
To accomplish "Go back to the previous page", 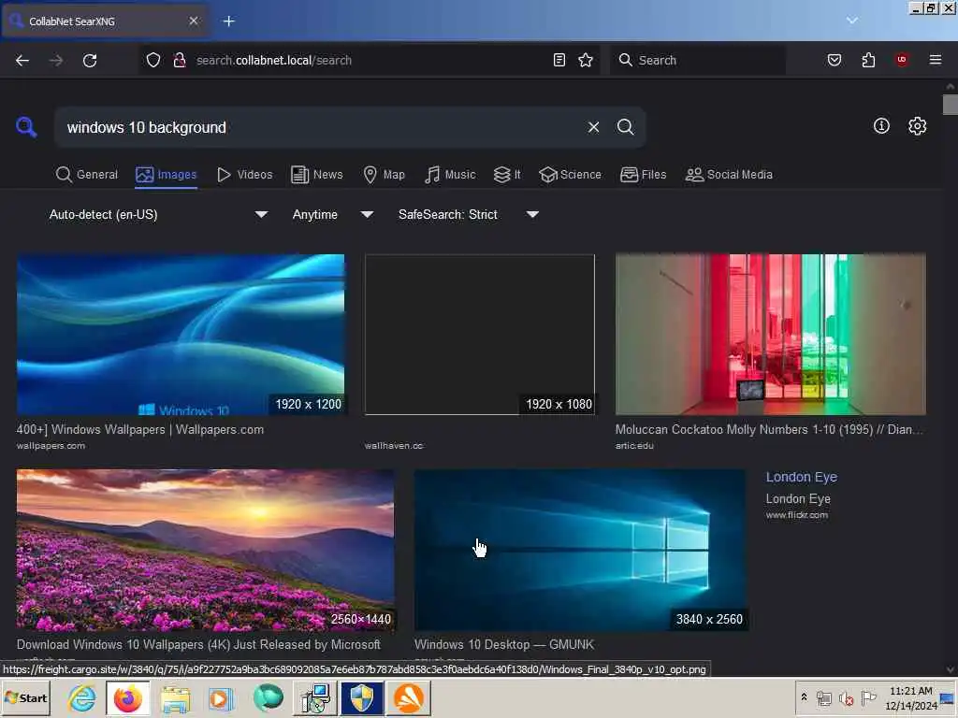I will coord(22,60).
